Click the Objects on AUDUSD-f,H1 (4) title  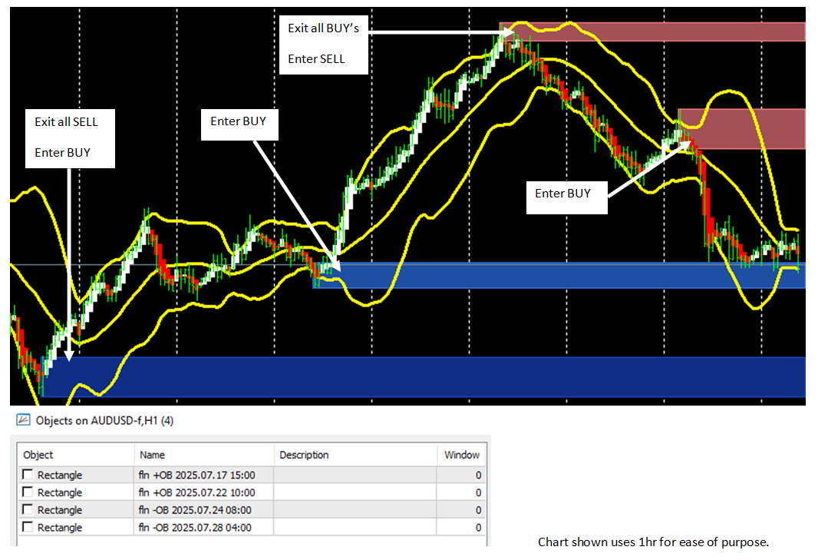click(x=104, y=420)
